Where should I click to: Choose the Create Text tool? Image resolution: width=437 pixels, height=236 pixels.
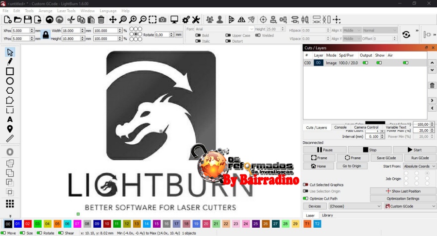[10, 119]
